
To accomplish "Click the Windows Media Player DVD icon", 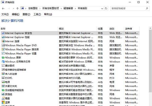I will (3, 45).
